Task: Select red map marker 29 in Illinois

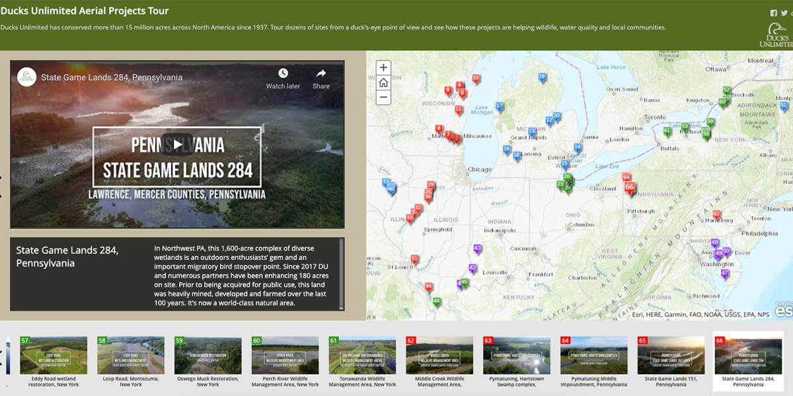Action: coord(431,186)
